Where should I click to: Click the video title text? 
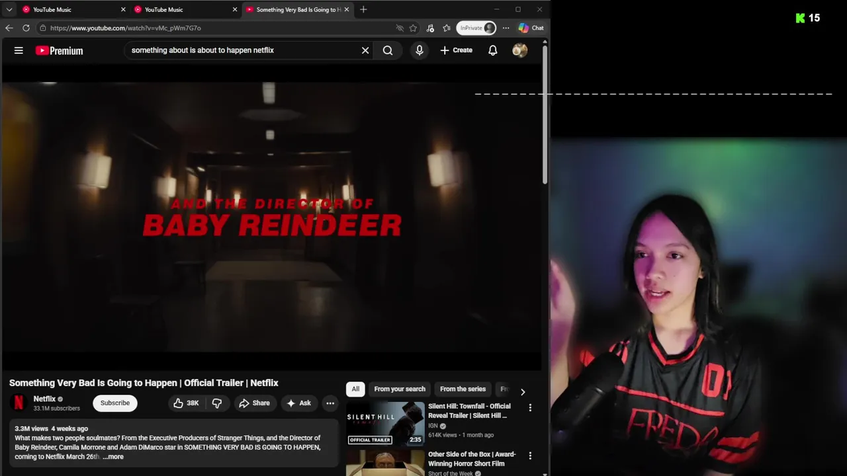click(x=144, y=383)
